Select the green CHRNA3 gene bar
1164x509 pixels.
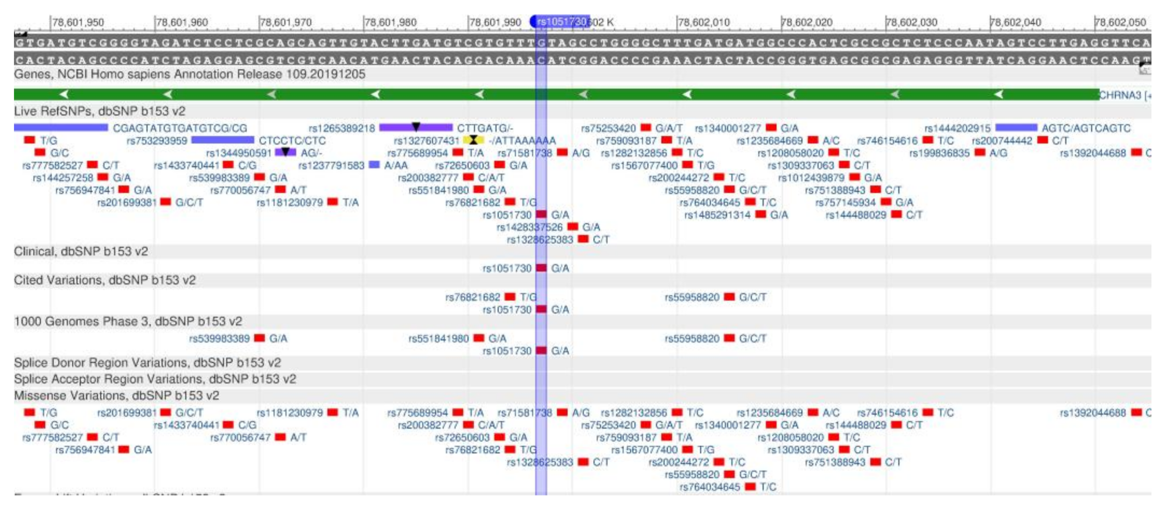tap(556, 94)
